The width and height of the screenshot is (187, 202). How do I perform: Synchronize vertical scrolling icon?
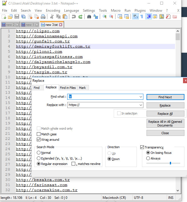pyautogui.click(x=120, y=17)
